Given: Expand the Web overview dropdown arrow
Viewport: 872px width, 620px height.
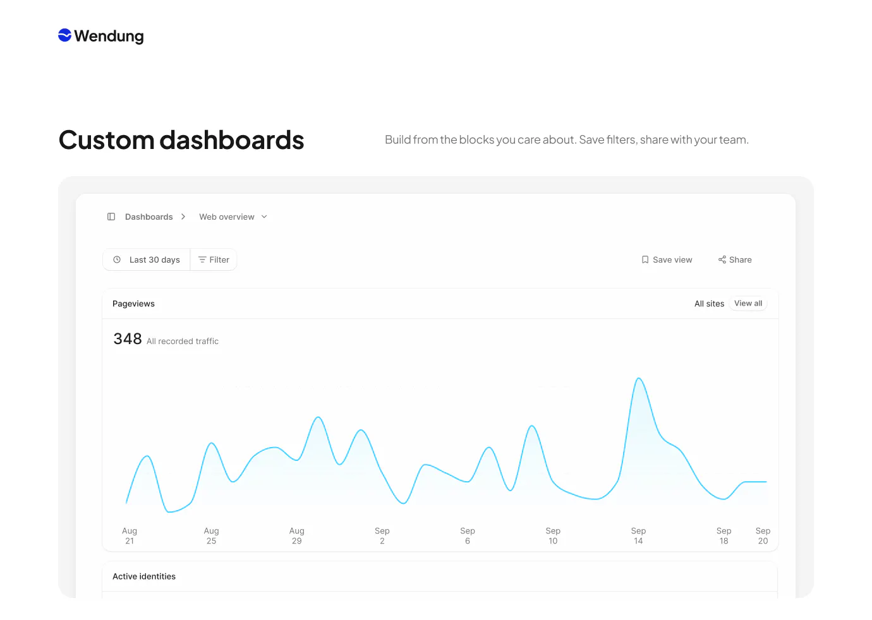Looking at the screenshot, I should coord(264,217).
